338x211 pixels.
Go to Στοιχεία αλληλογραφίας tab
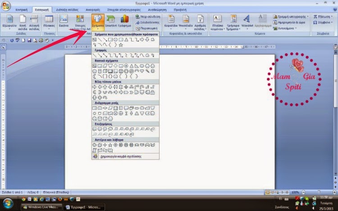tap(124, 10)
